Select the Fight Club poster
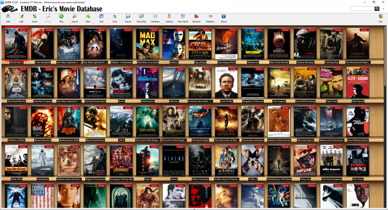 (332, 83)
